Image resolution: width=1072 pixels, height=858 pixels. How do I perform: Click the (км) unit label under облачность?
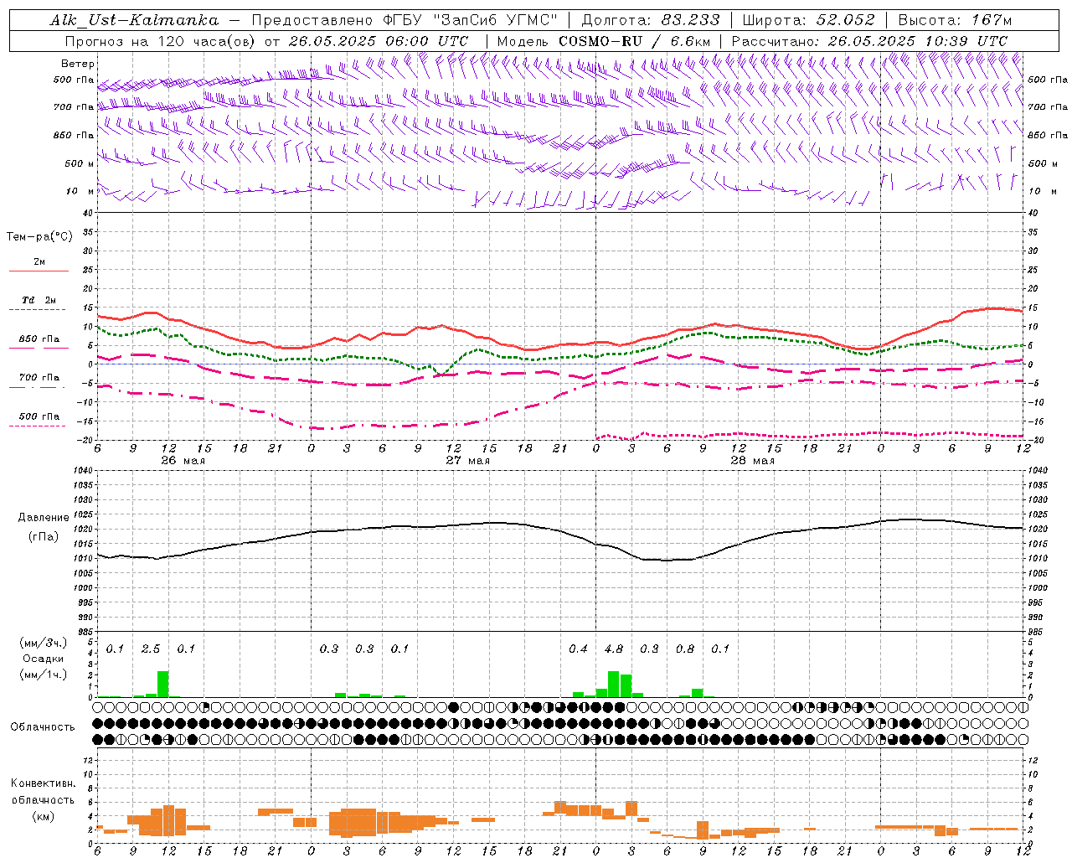tap(43, 816)
